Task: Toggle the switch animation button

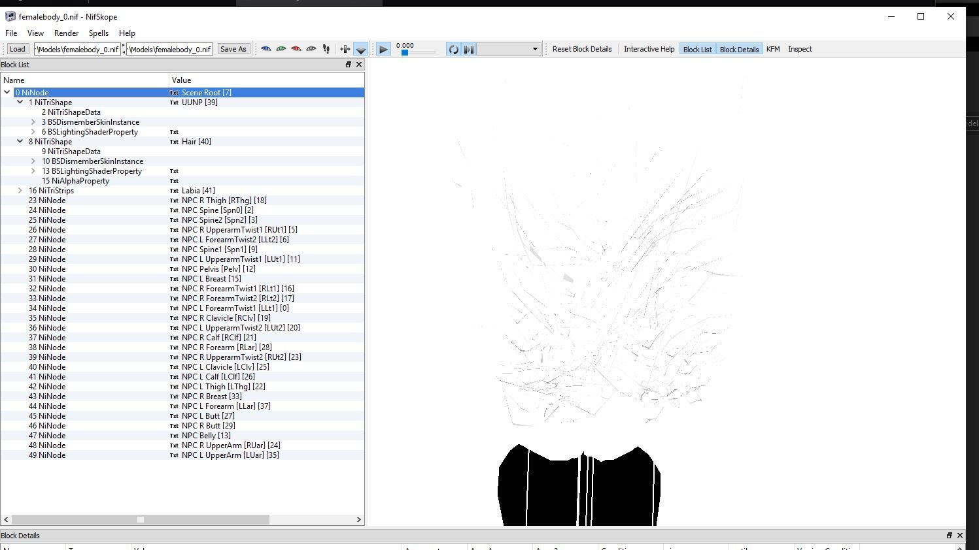Action: [469, 49]
